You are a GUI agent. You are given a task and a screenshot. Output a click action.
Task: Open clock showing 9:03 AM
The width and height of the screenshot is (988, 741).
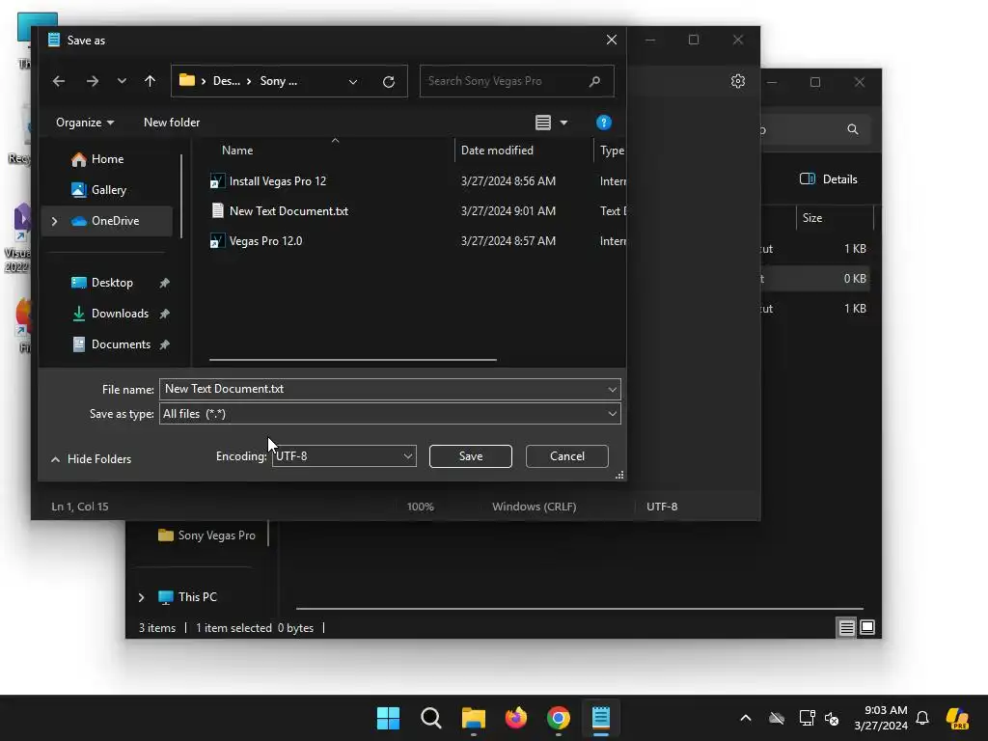click(881, 718)
